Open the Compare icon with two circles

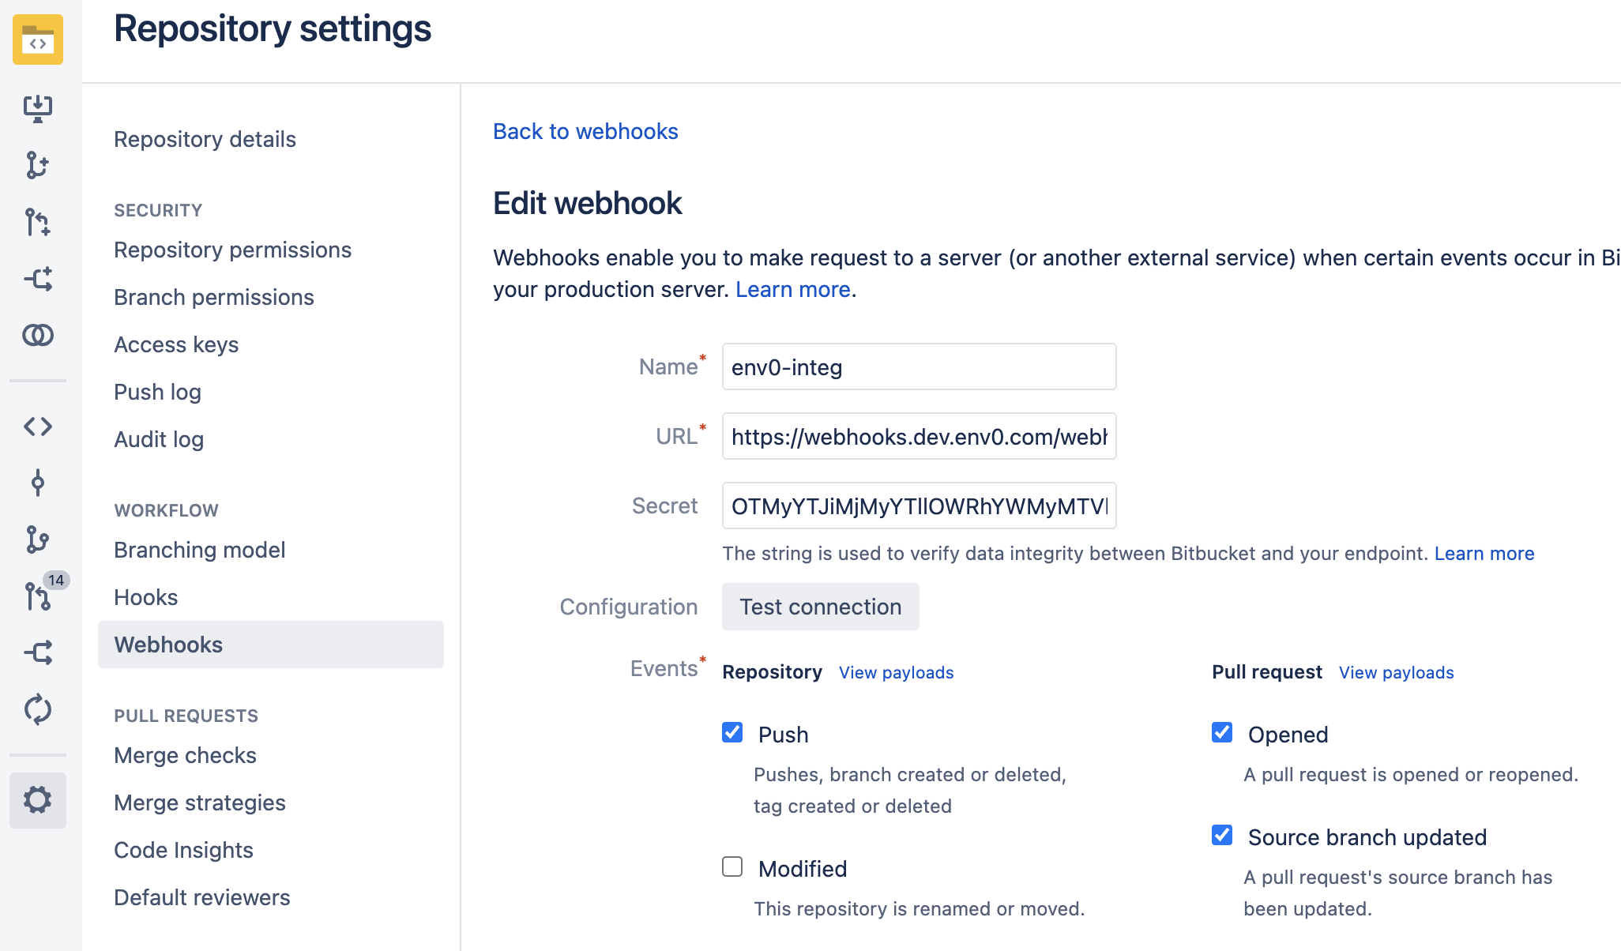[x=37, y=335]
